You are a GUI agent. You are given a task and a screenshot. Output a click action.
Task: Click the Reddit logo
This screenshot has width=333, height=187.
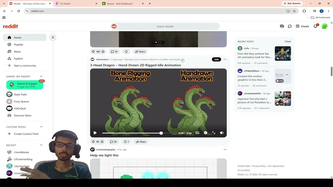click(10, 26)
